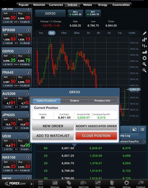Tap US30 Buy price tile

[24, 143]
